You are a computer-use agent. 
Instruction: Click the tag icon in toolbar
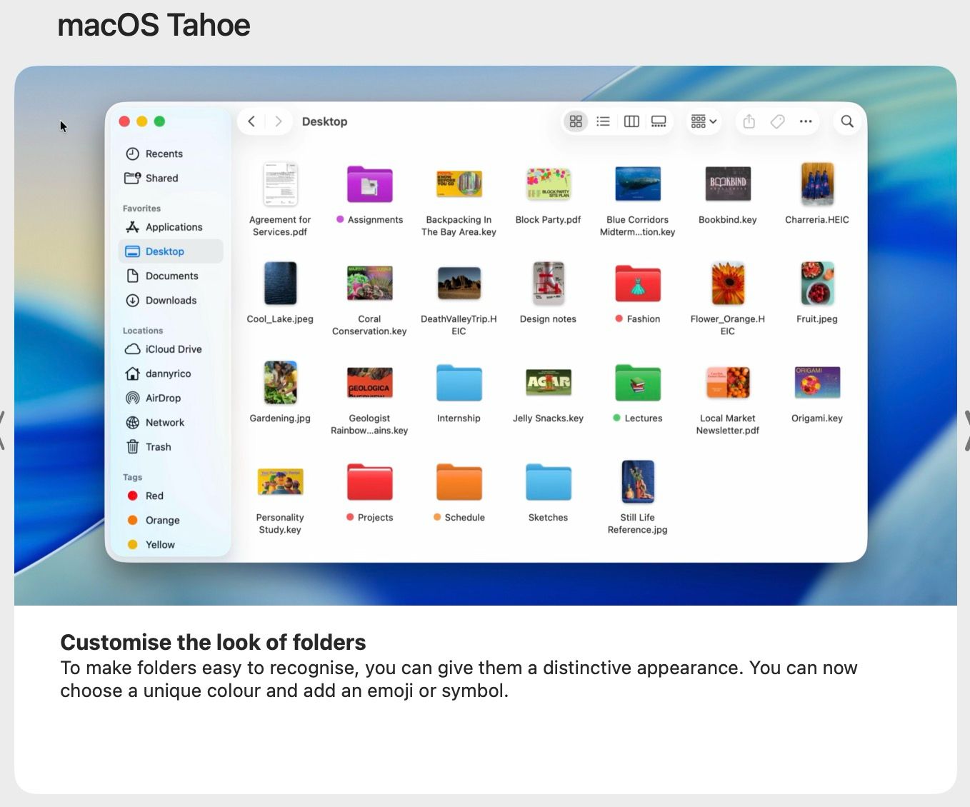point(777,121)
